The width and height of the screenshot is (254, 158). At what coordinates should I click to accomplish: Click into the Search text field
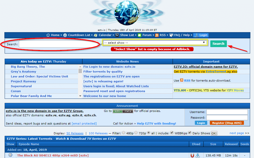click(x=58, y=44)
